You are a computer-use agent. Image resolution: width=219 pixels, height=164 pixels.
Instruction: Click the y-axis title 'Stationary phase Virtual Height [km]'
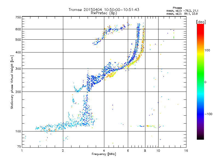[x=12, y=82]
